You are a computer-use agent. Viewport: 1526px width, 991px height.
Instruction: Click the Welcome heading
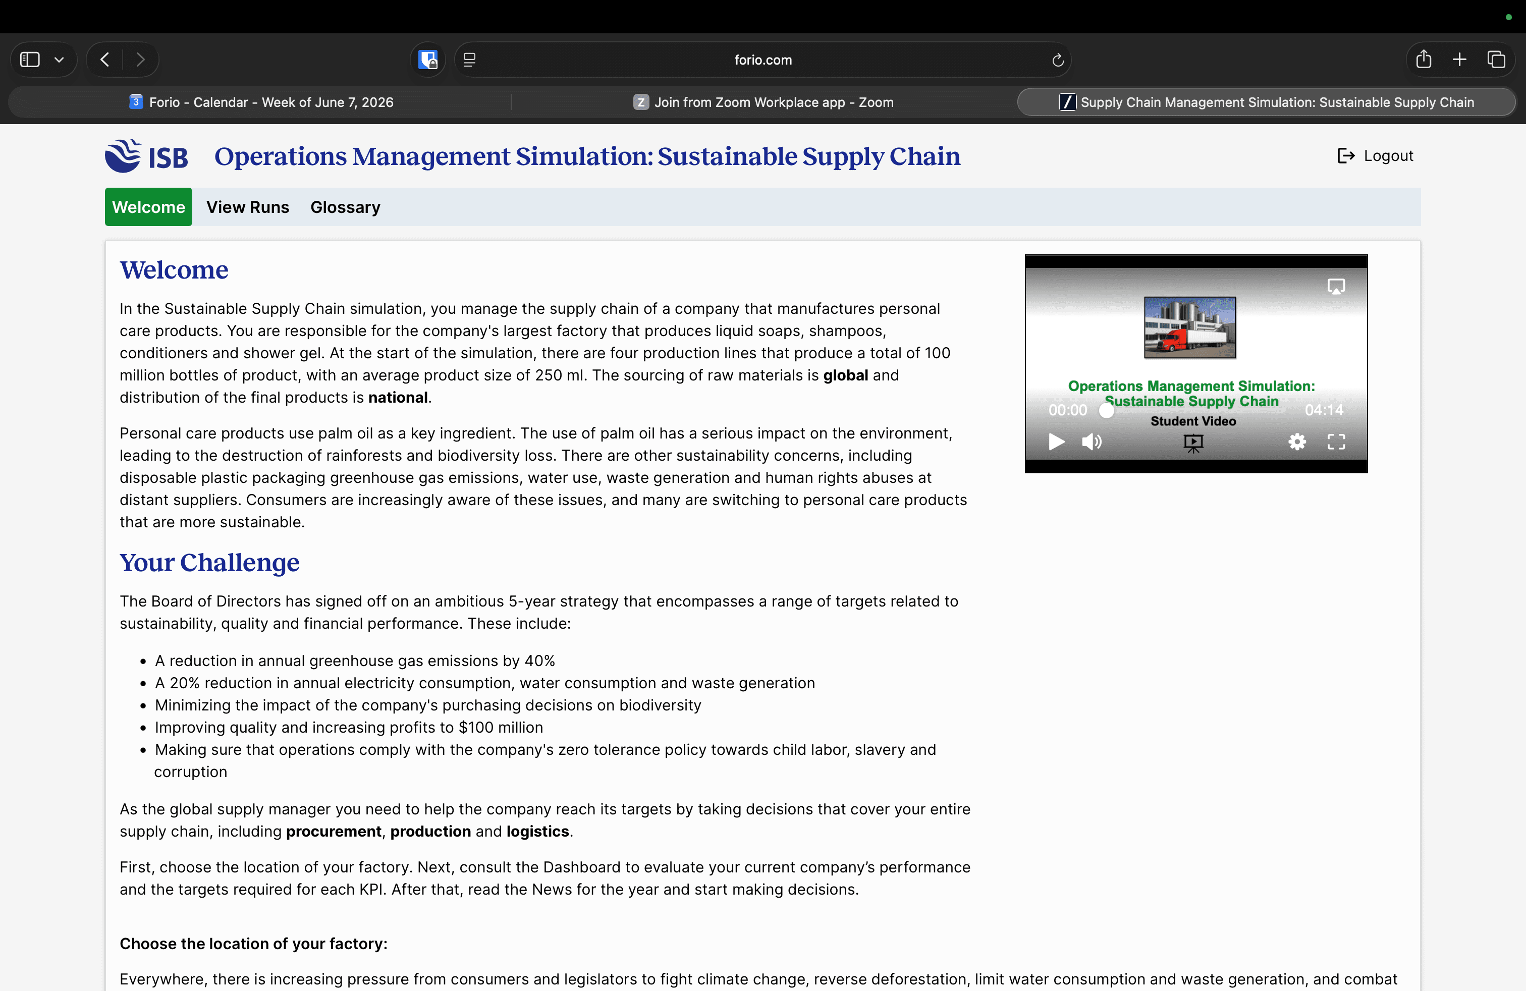click(174, 270)
